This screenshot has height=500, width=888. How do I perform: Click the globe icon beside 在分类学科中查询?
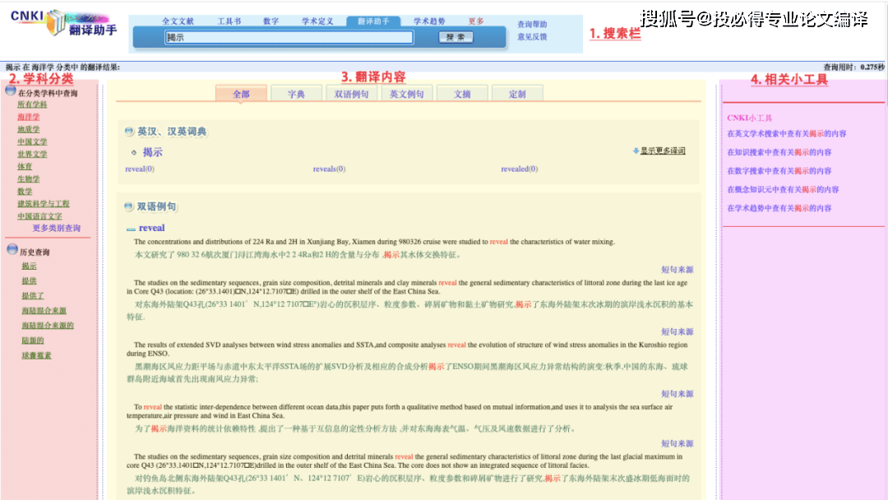point(11,90)
